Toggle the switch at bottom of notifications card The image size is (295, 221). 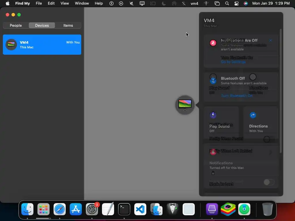269,182
